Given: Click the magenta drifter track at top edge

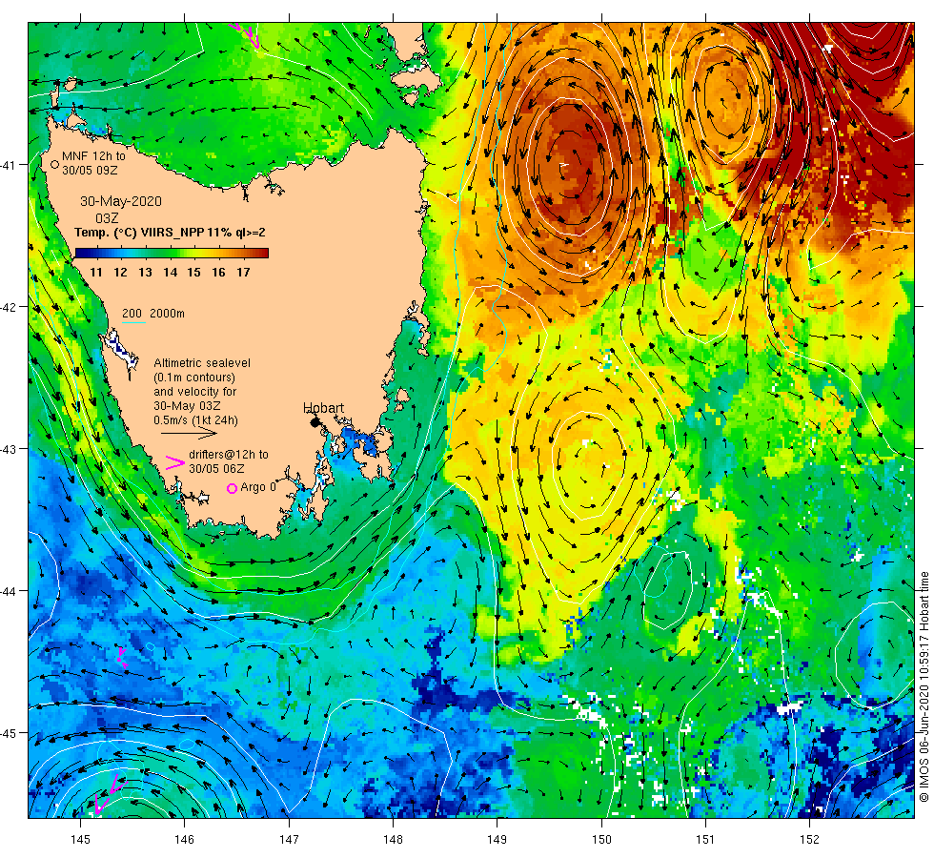Looking at the screenshot, I should point(247,34).
